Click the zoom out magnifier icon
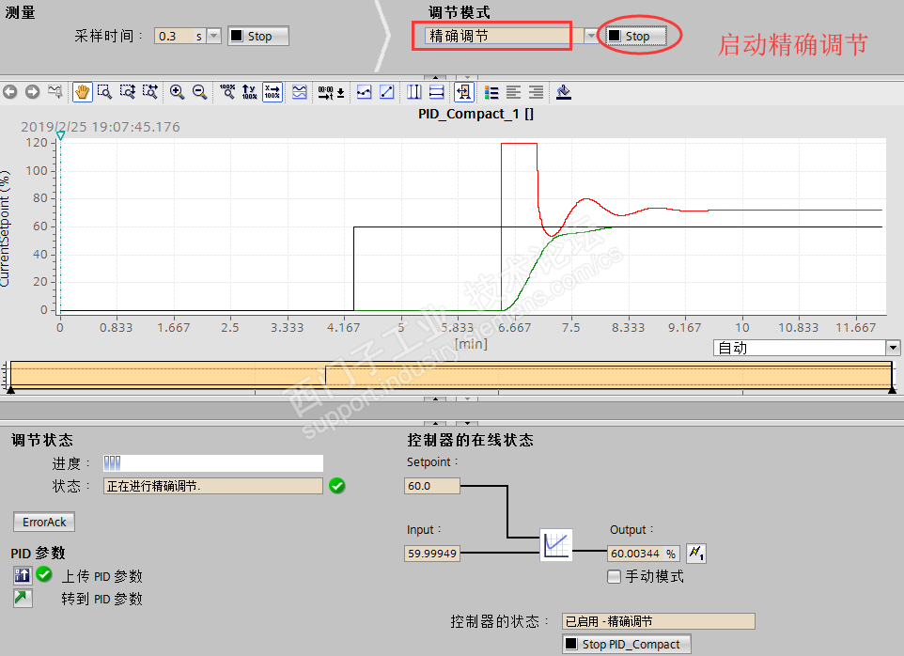The height and width of the screenshot is (656, 904). pyautogui.click(x=199, y=92)
